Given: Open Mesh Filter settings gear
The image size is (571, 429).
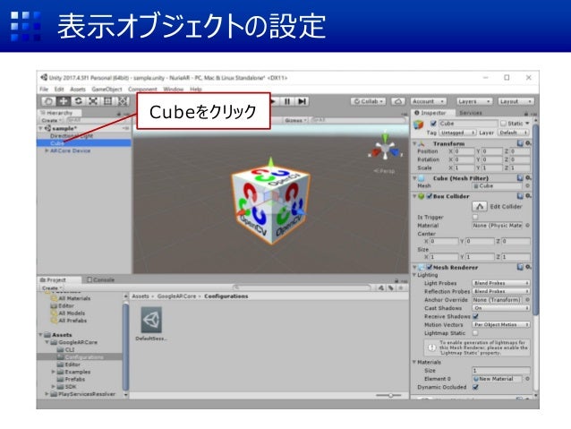Looking at the screenshot, I should (x=528, y=178).
